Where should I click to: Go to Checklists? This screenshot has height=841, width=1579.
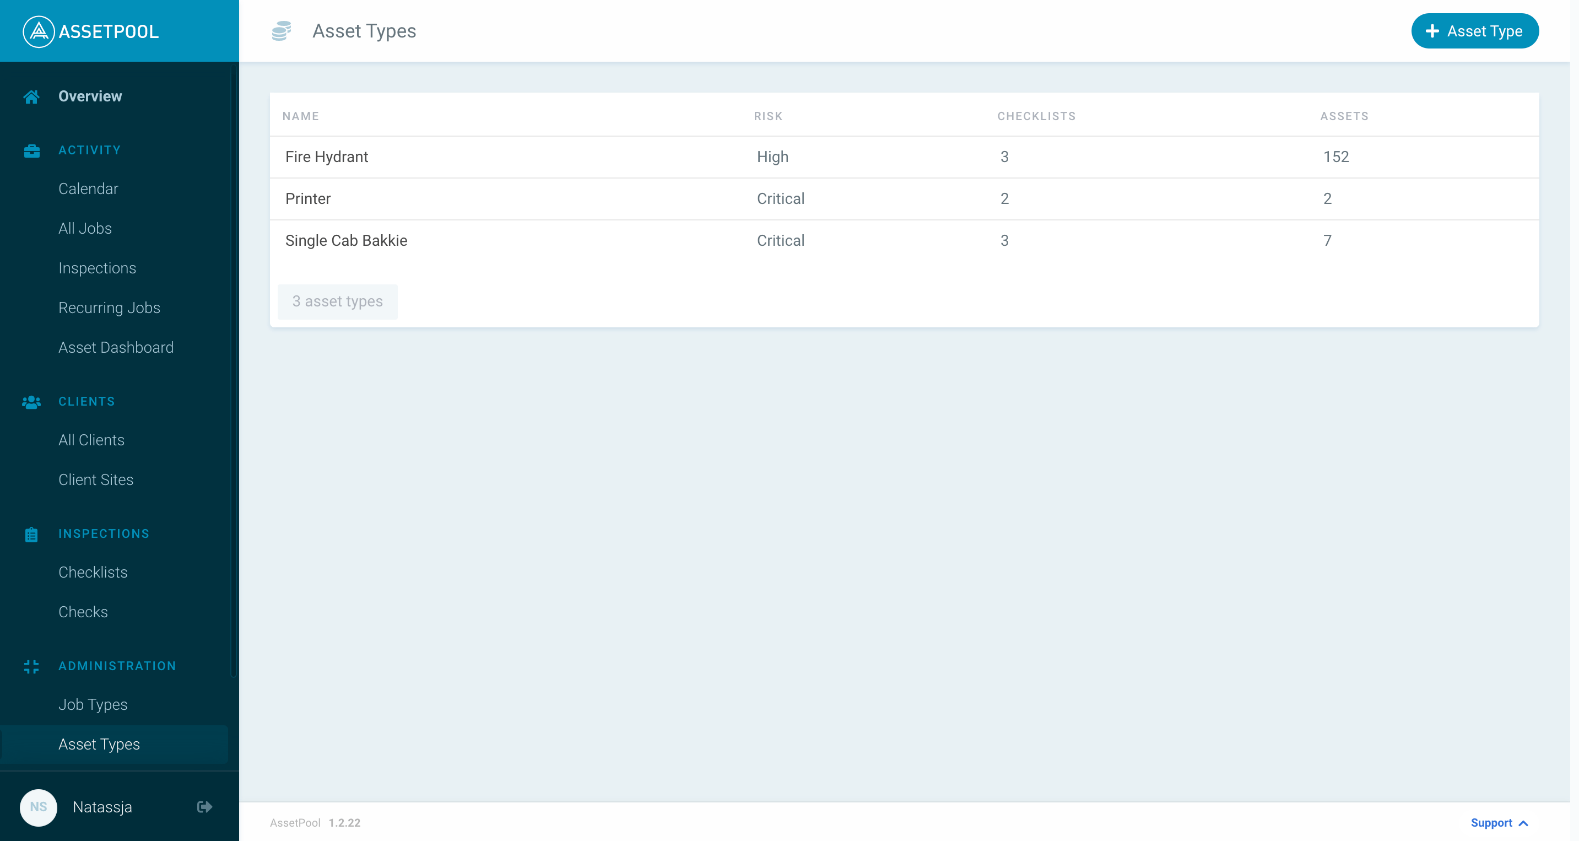(x=93, y=573)
